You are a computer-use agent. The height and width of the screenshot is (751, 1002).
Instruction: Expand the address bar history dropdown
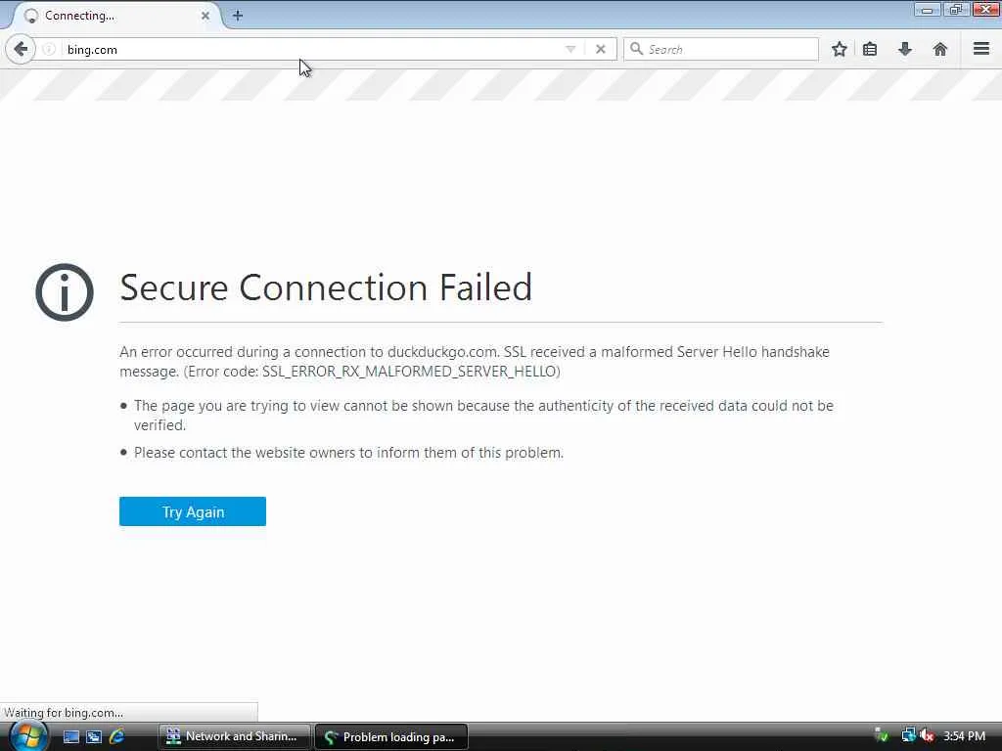pos(570,49)
